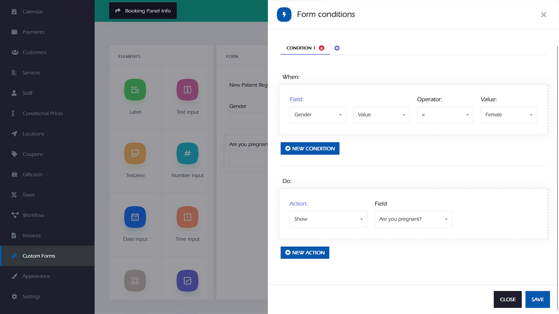The height and width of the screenshot is (314, 559).
Task: Open the Show action dropdown
Action: 328,219
